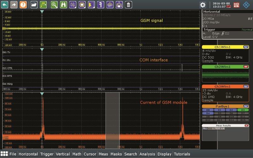Minimize the Ch1Wfm1 signal panel
Viewport: 253px width, 158px height.
pos(245,47)
